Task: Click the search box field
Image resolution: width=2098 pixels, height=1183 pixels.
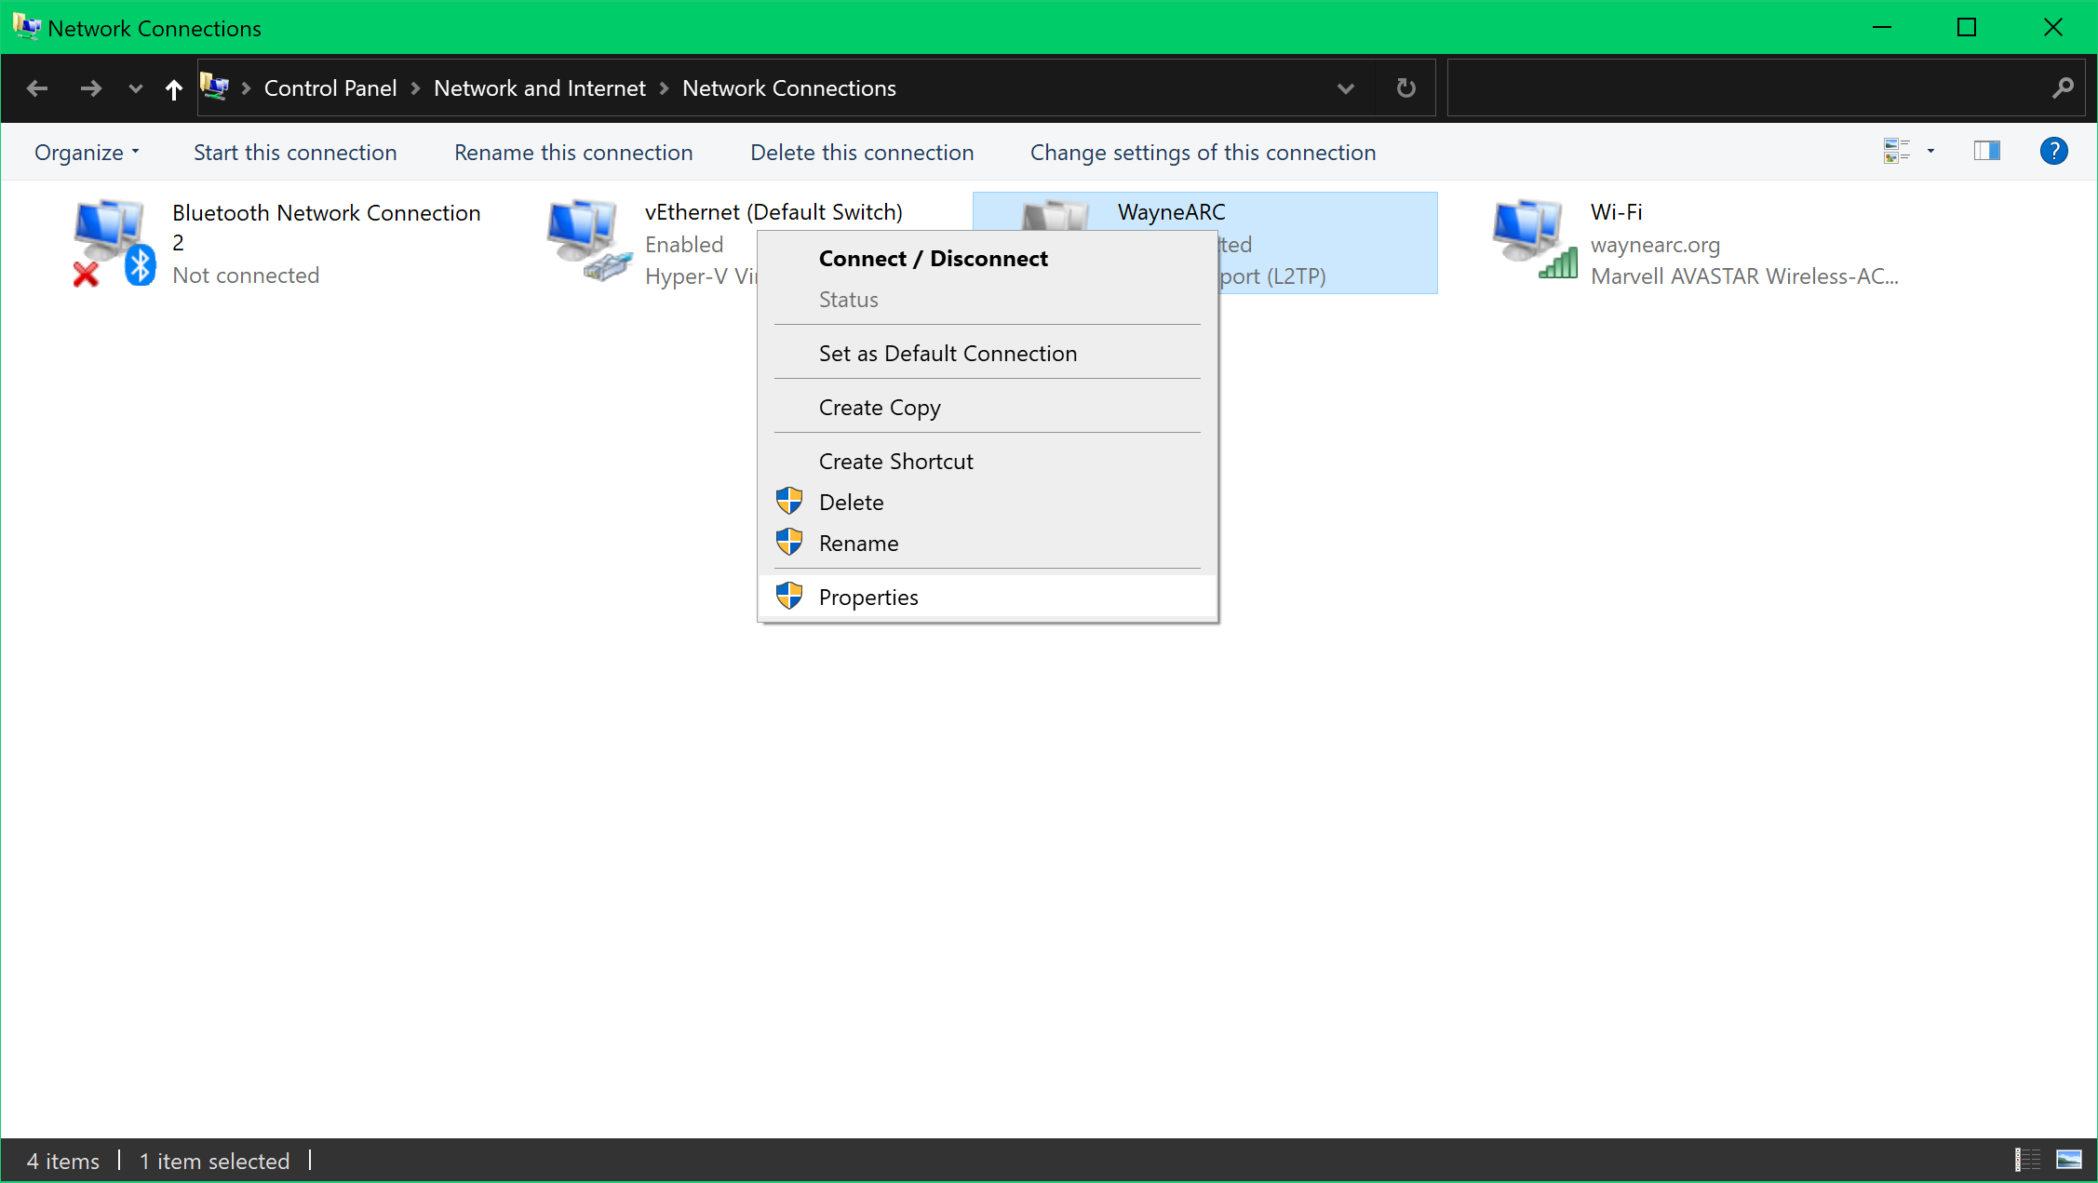Action: coord(1750,88)
